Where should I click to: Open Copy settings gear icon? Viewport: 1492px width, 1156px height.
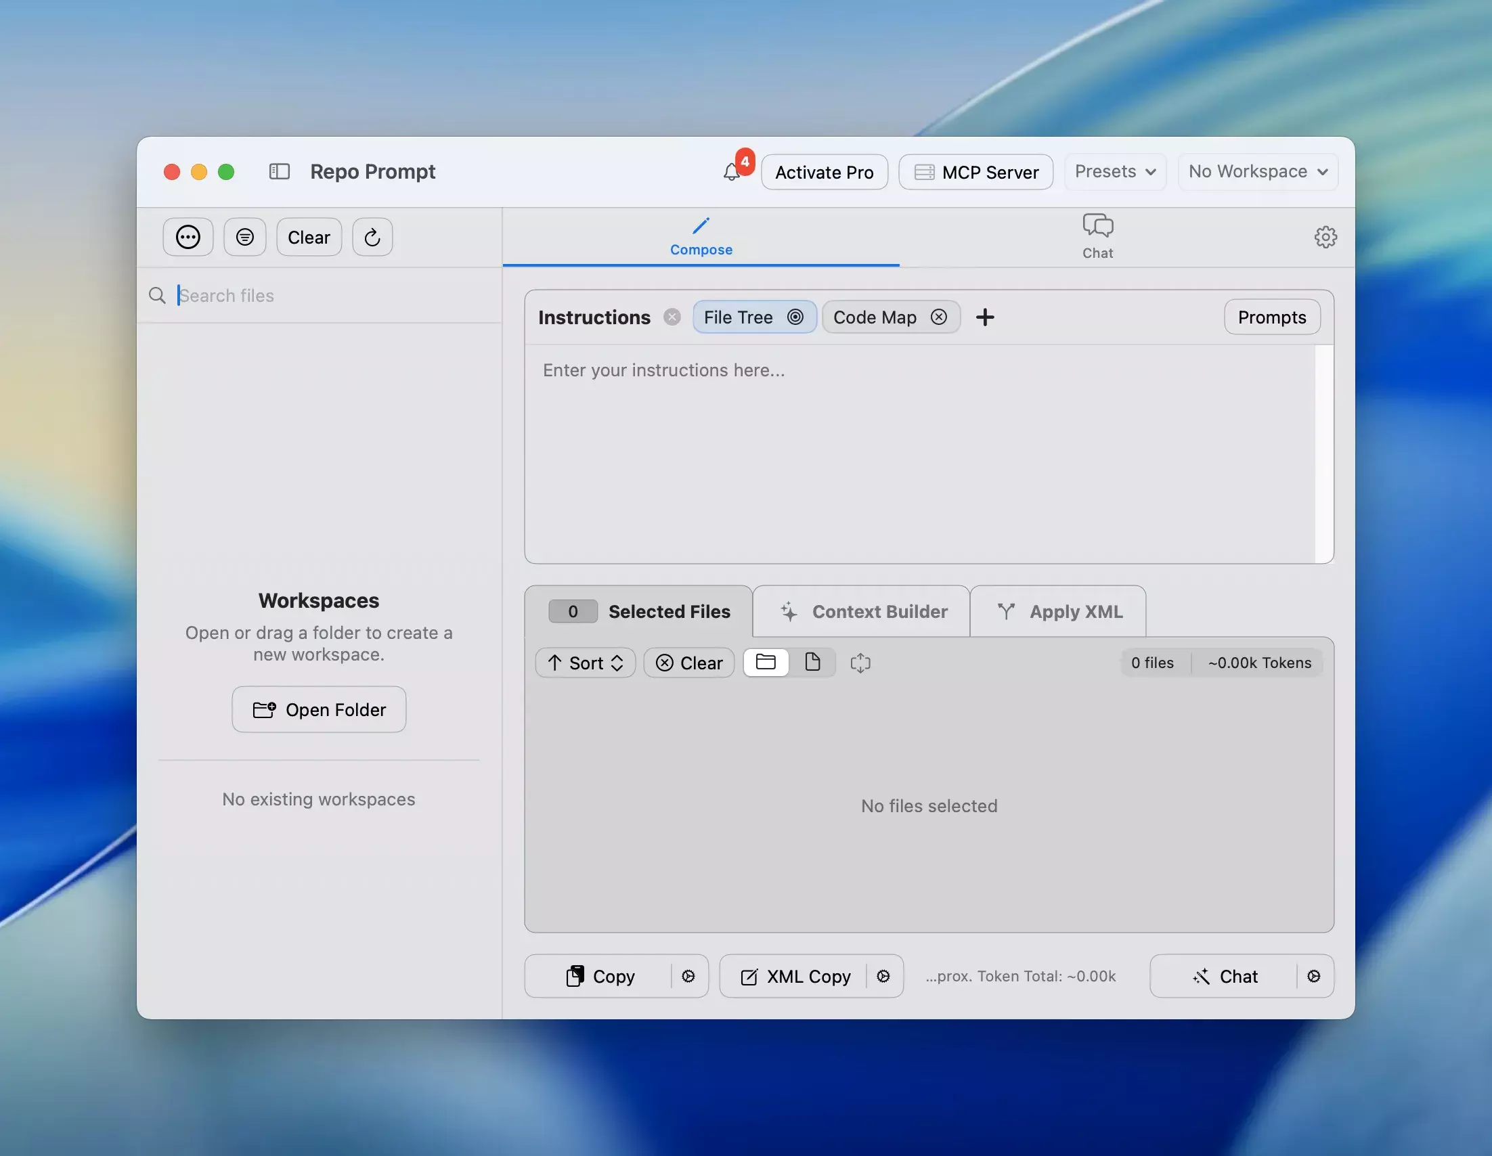[x=688, y=977]
